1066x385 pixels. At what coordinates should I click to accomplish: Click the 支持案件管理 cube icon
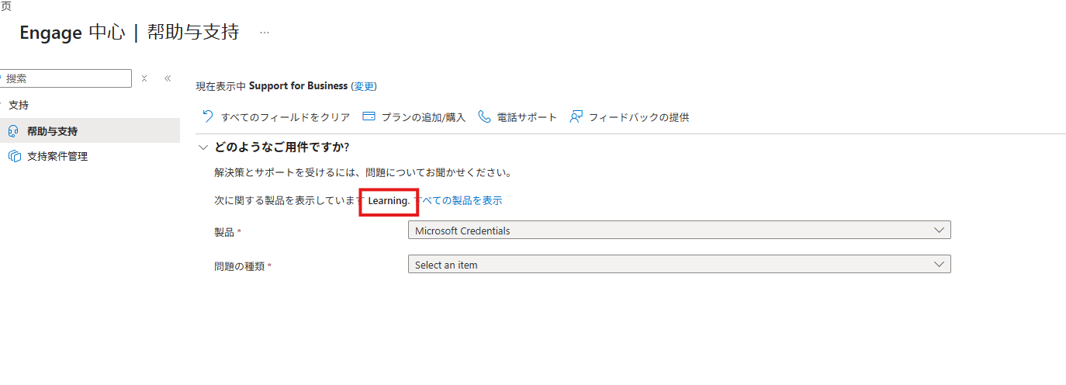[14, 156]
